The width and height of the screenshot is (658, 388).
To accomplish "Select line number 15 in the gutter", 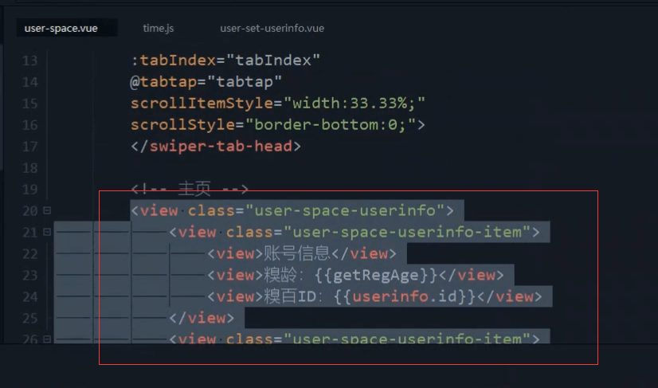I will pos(29,104).
